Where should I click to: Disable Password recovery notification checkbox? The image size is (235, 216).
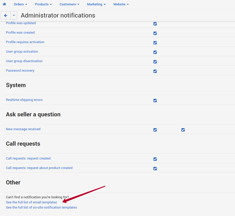pyautogui.click(x=155, y=71)
